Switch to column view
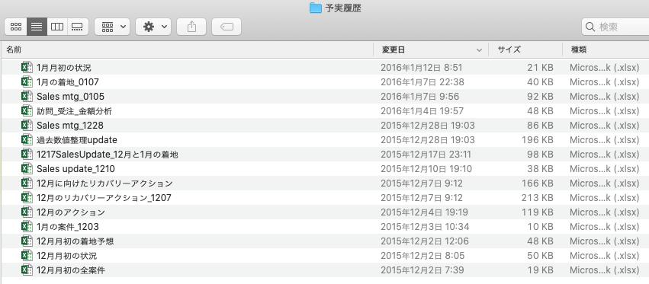649x284 pixels. click(57, 27)
